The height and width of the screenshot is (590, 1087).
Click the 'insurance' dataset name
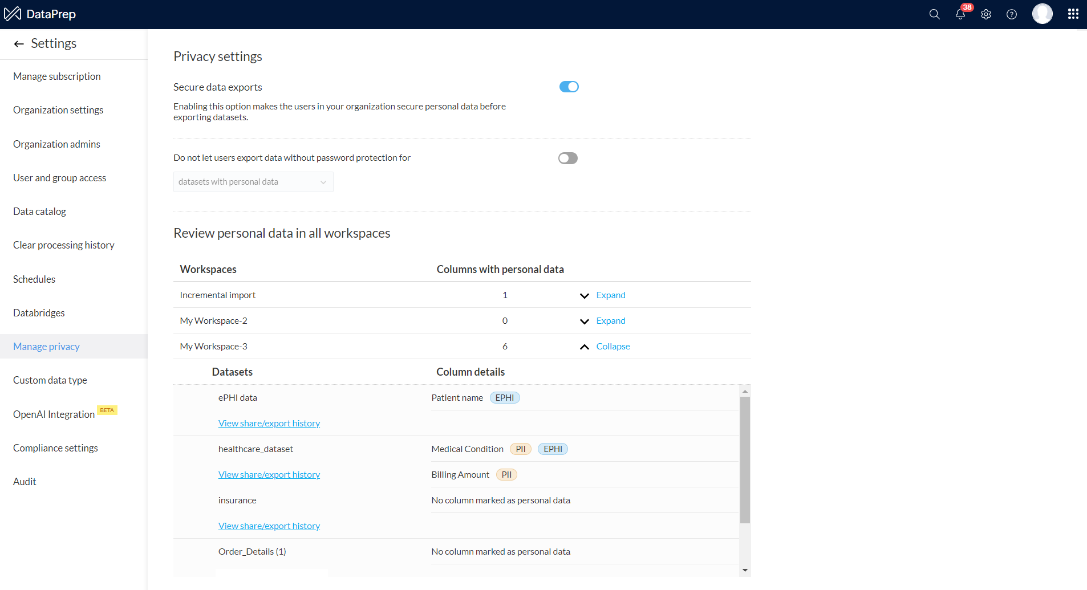(237, 500)
